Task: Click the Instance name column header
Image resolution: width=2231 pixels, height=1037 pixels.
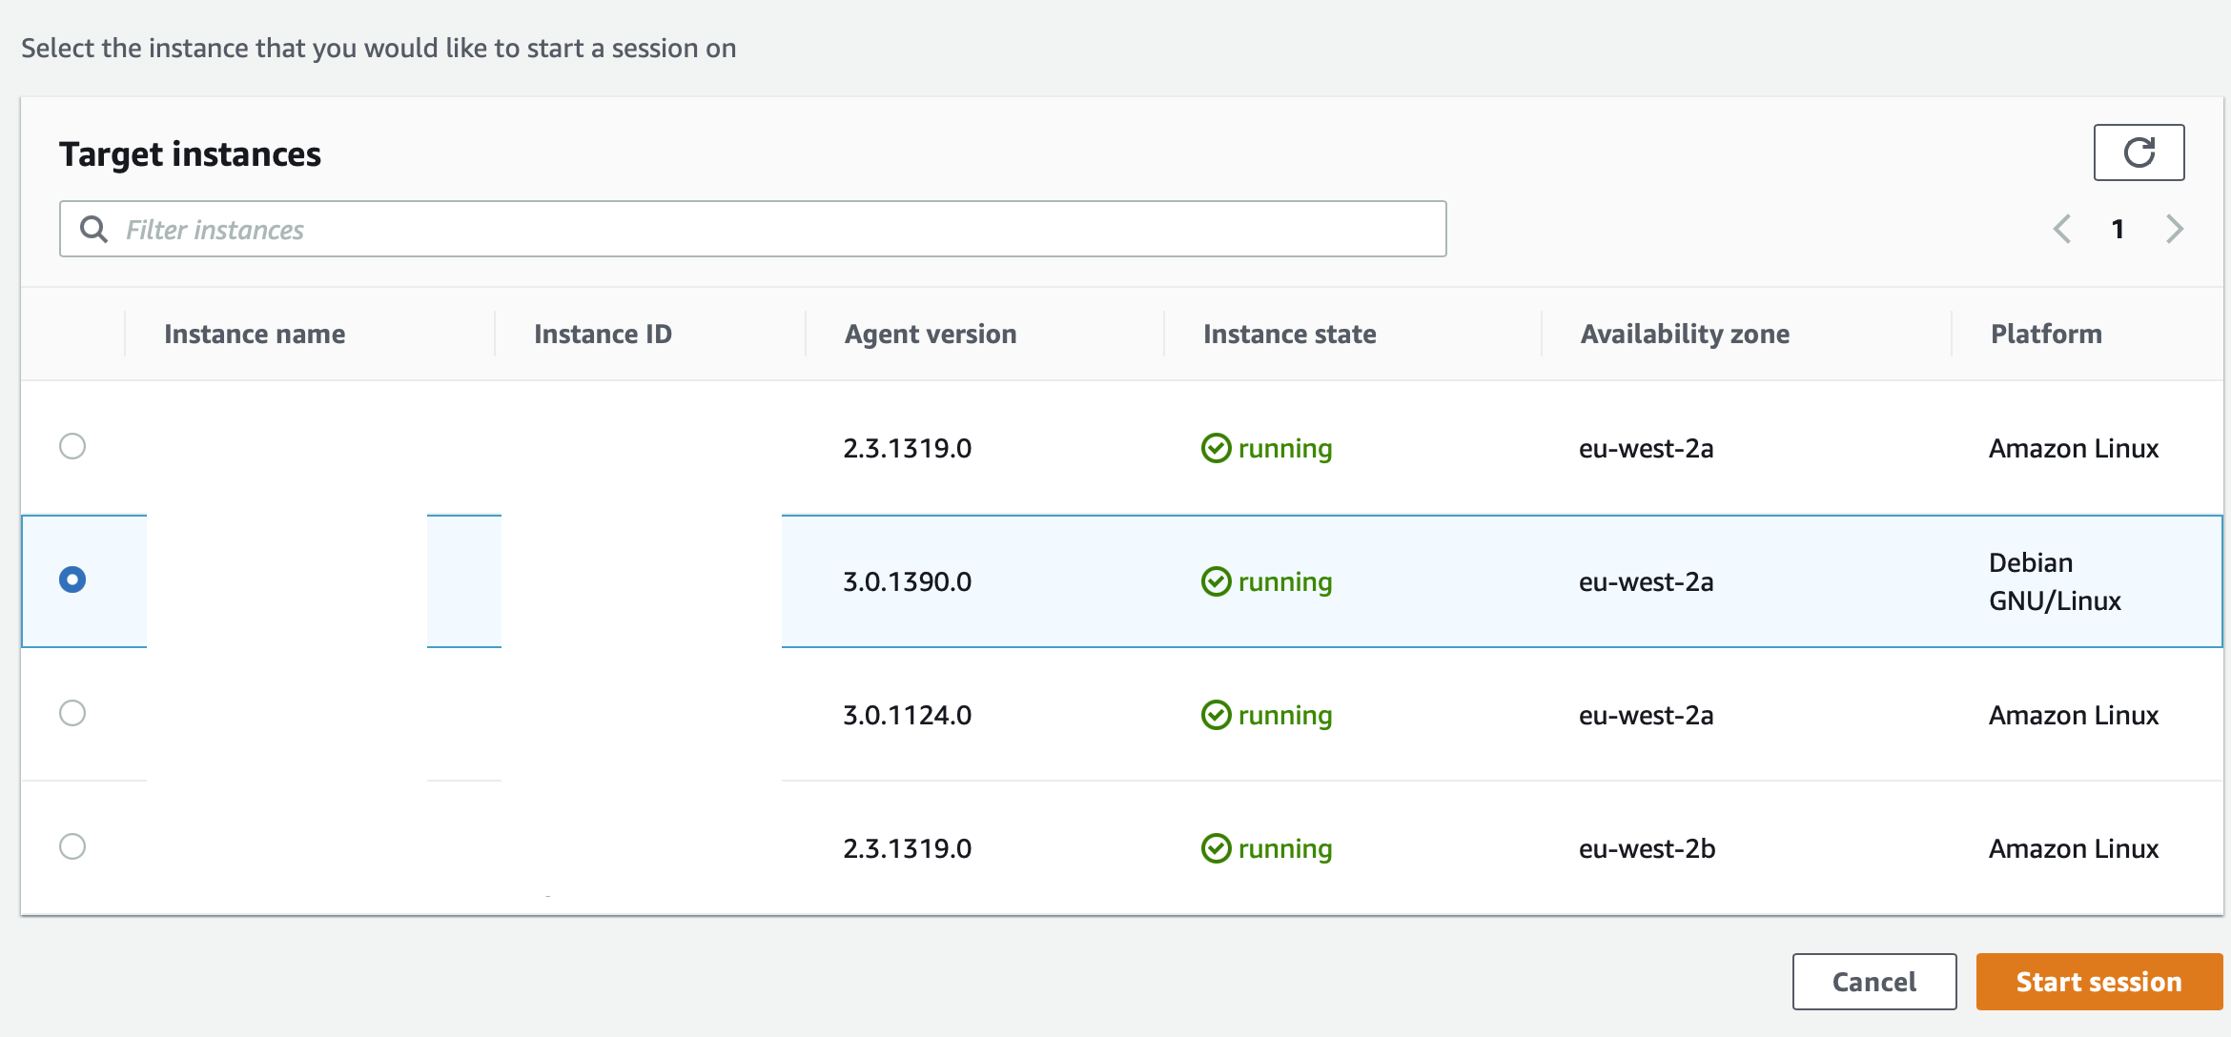Action: (255, 334)
